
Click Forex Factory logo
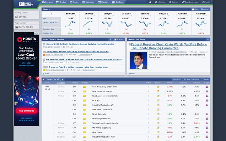coord(26,4)
